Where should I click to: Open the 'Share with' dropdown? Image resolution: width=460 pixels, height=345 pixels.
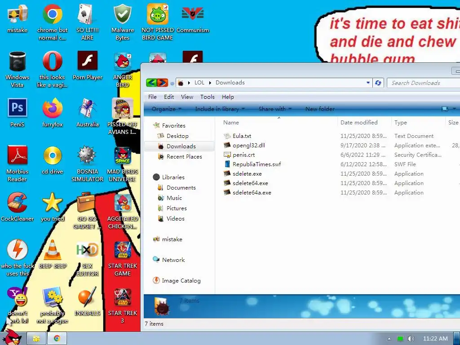[x=275, y=109]
